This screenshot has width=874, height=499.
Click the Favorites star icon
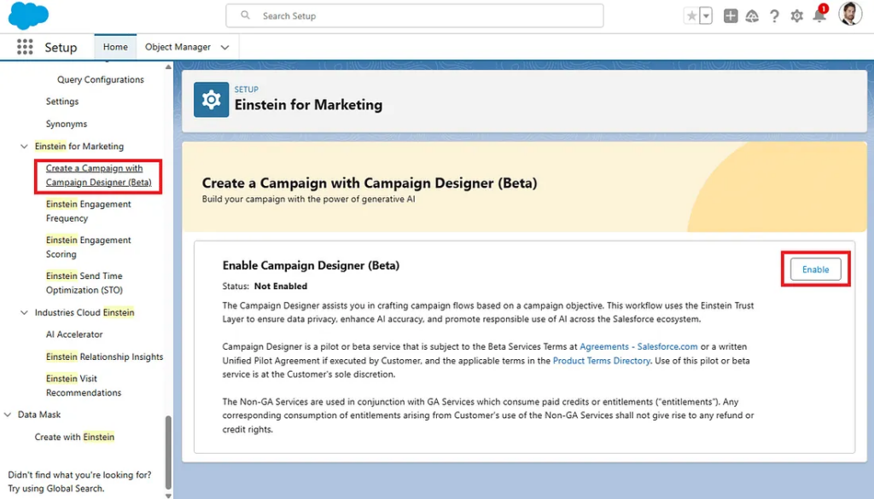tap(691, 16)
